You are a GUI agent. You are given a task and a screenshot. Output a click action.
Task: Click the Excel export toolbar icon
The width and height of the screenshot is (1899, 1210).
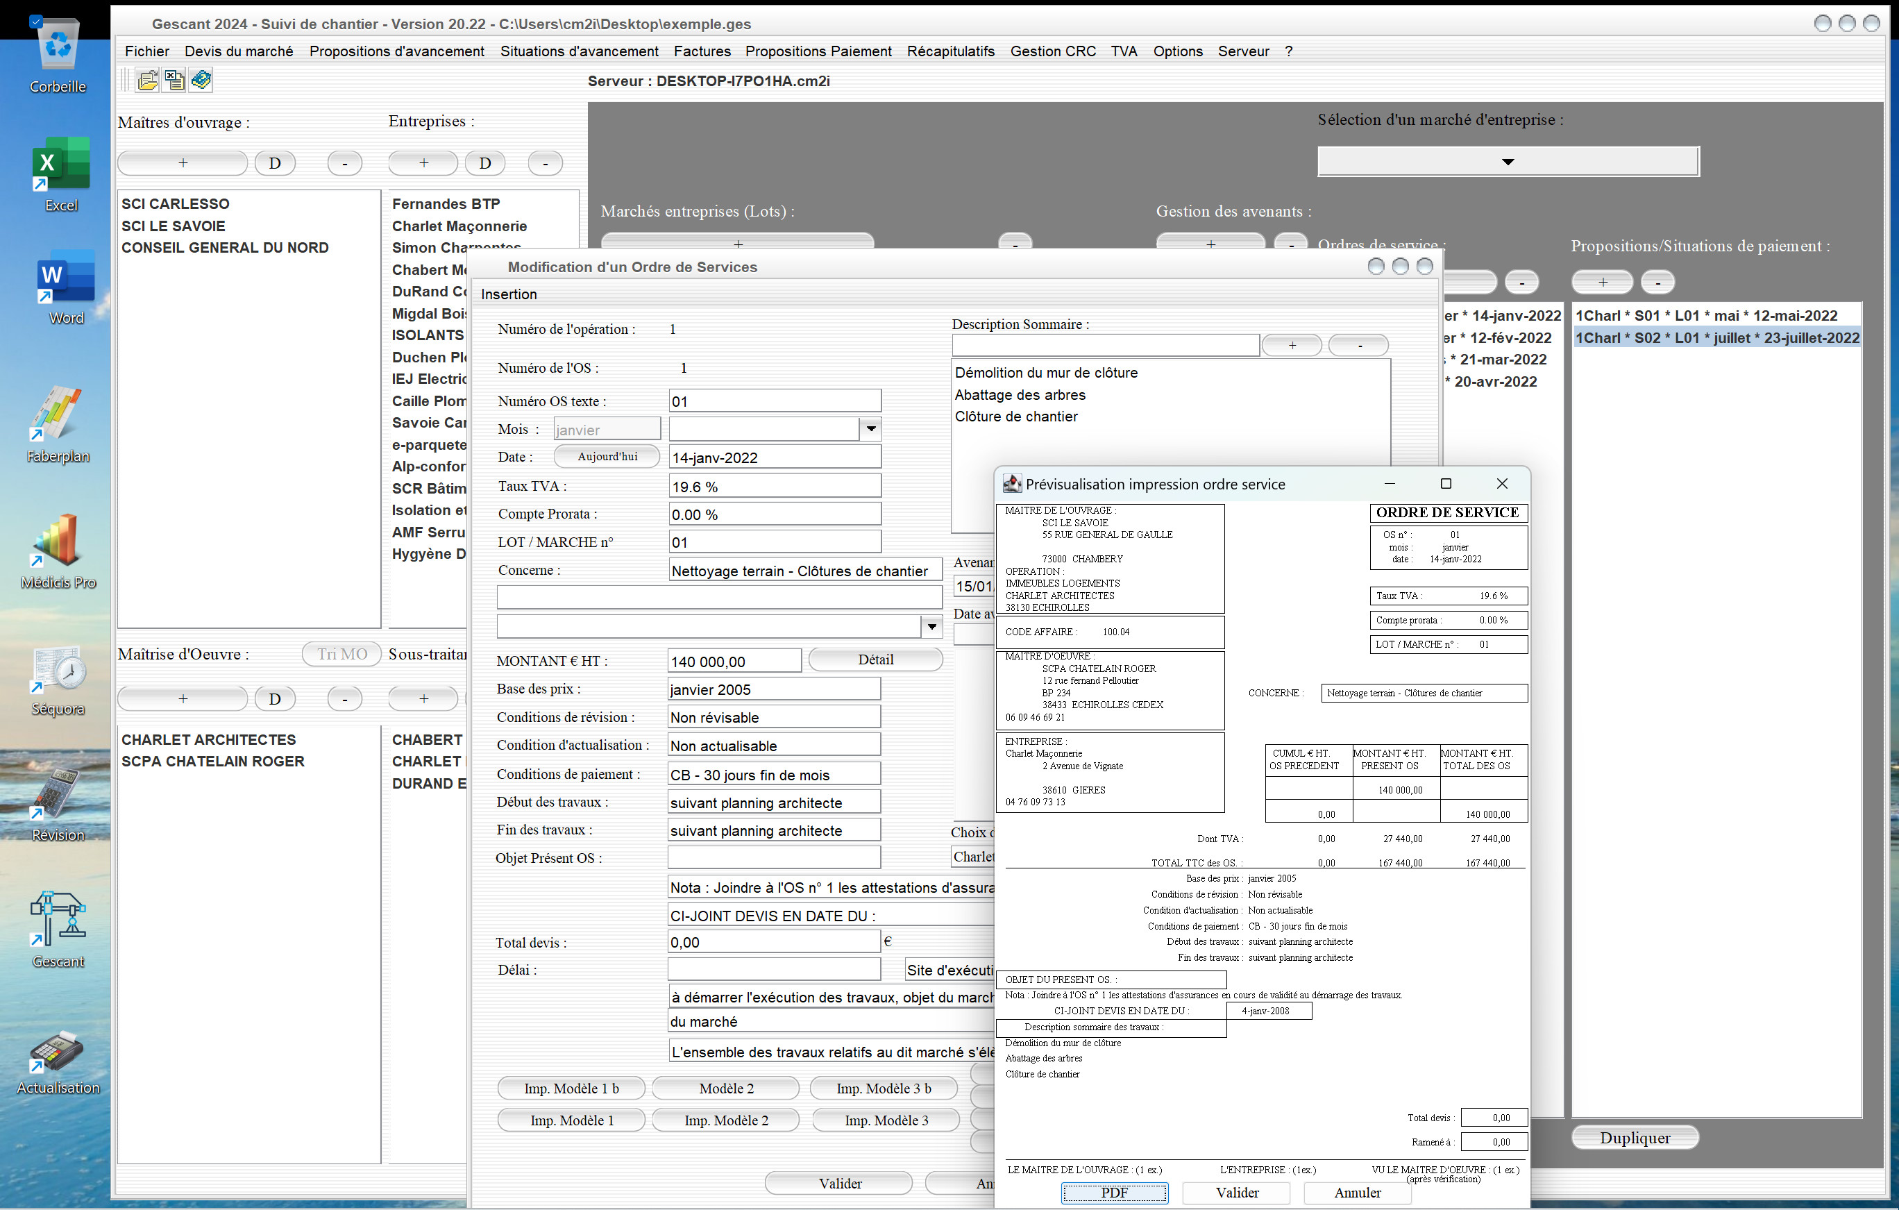coord(174,81)
